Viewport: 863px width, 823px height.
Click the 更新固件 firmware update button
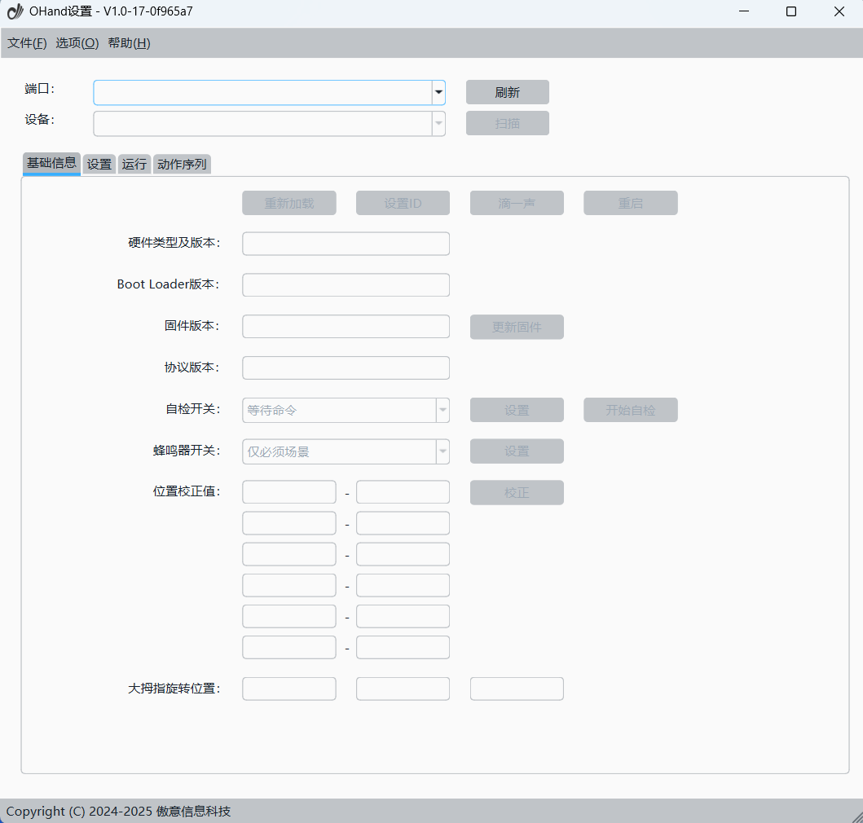click(x=517, y=328)
